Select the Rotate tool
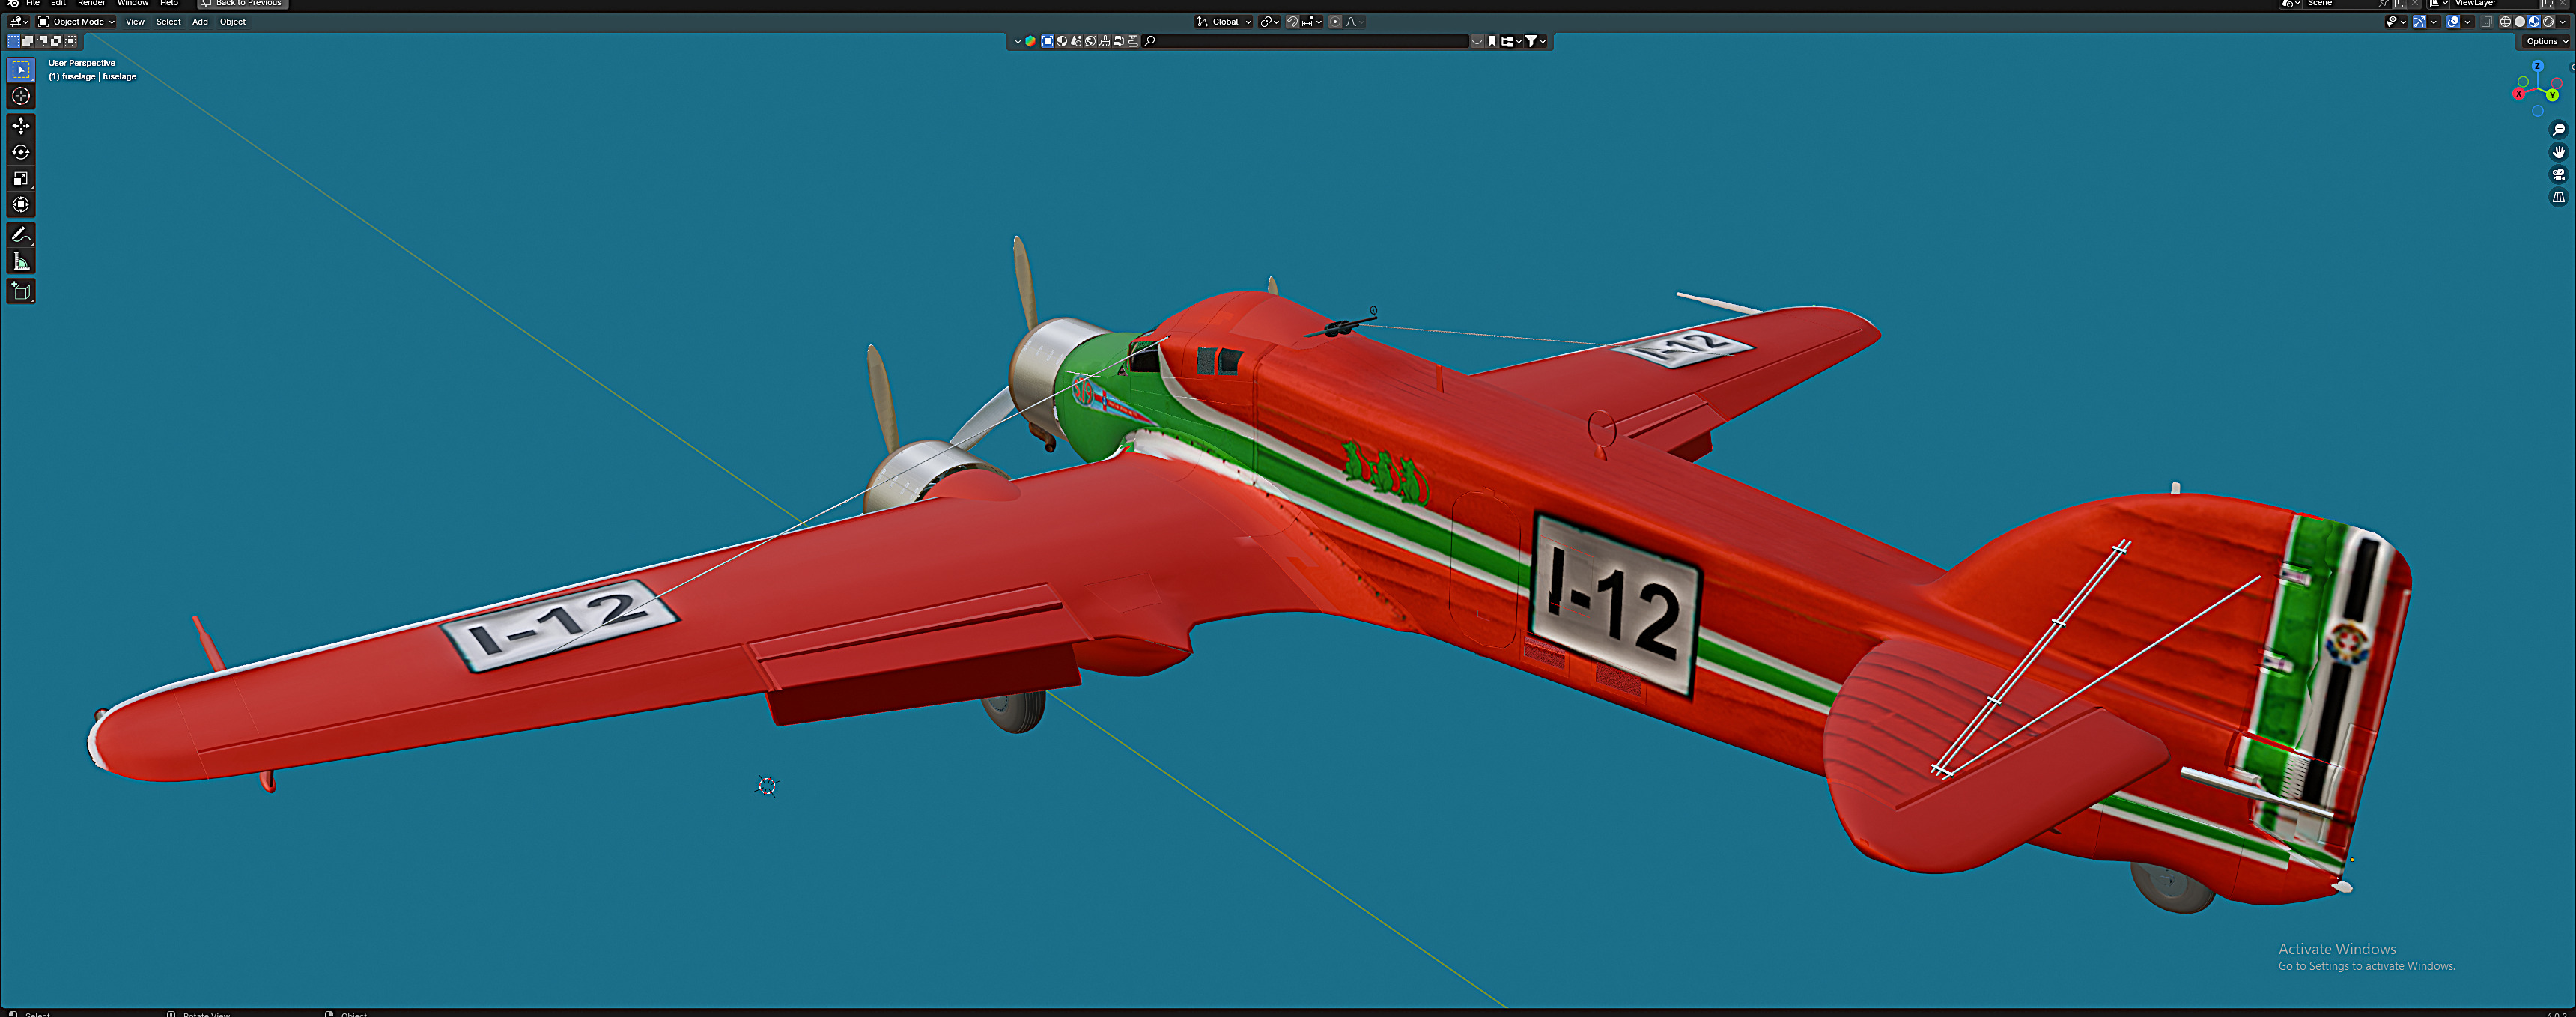2576x1017 pixels. 21,152
